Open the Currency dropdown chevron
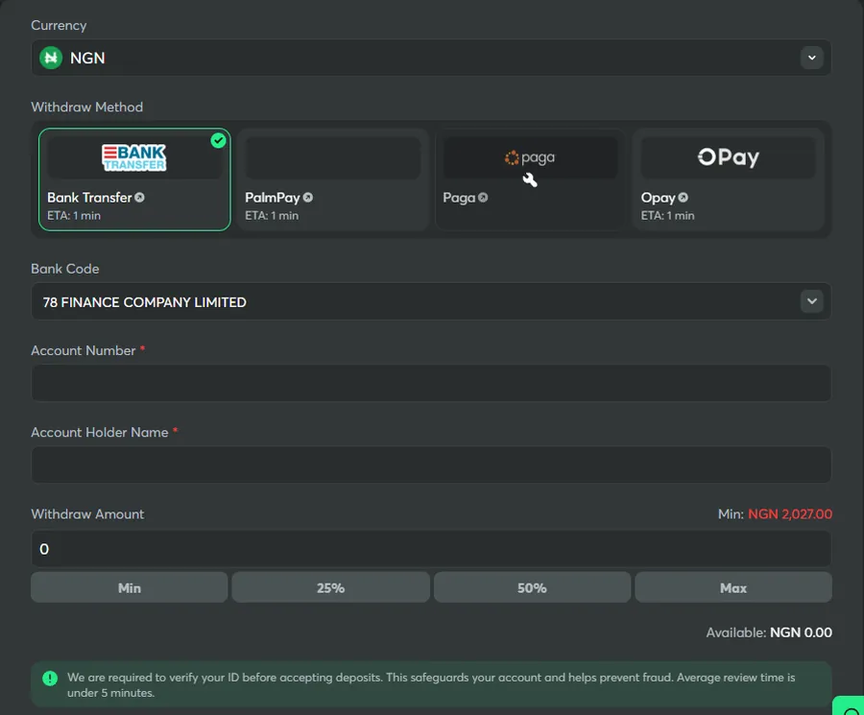 coord(811,58)
